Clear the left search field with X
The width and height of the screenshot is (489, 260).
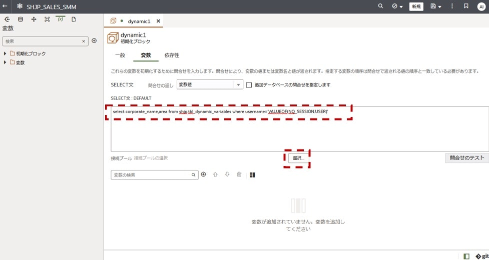[x=84, y=41]
